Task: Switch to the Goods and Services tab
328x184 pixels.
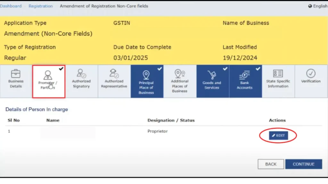Action: click(212, 85)
